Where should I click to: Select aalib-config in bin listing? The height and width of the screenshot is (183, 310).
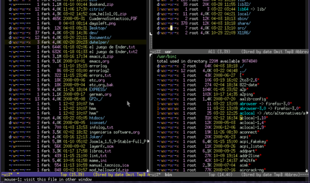[252, 99]
